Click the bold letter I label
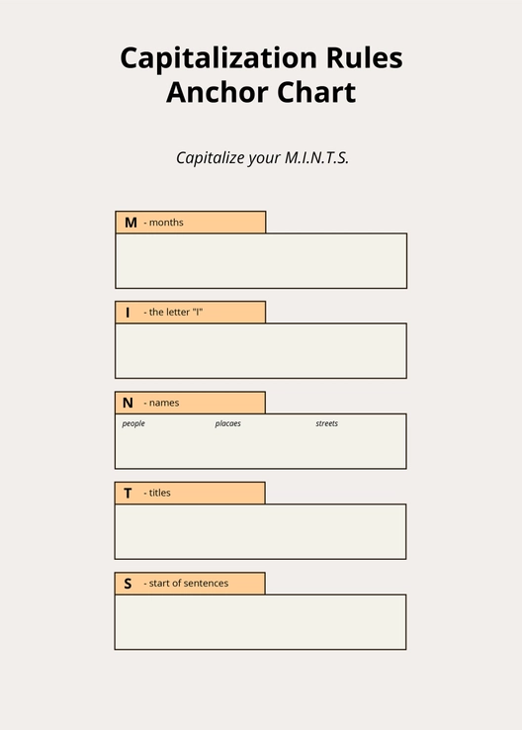The width and height of the screenshot is (522, 730). click(x=128, y=313)
